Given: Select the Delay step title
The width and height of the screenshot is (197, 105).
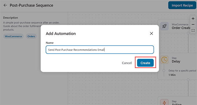Looking at the screenshot, I should click(x=176, y=61).
